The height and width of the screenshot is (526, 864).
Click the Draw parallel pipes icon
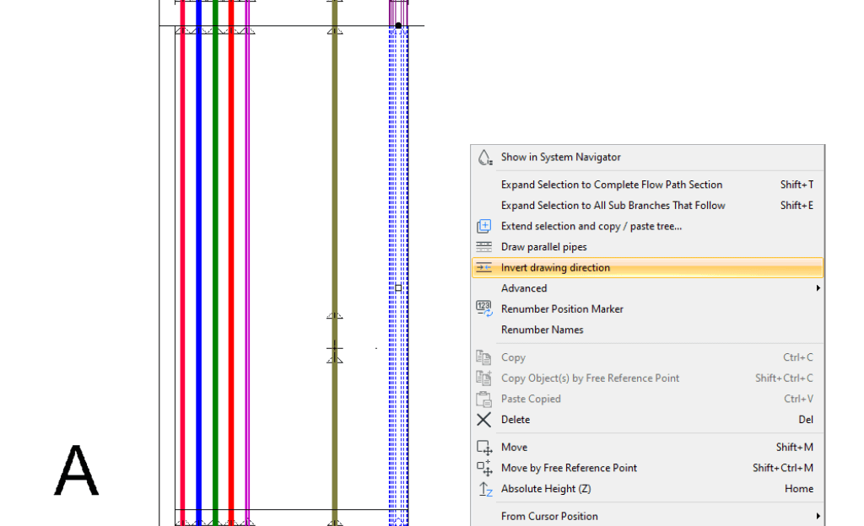coord(484,247)
